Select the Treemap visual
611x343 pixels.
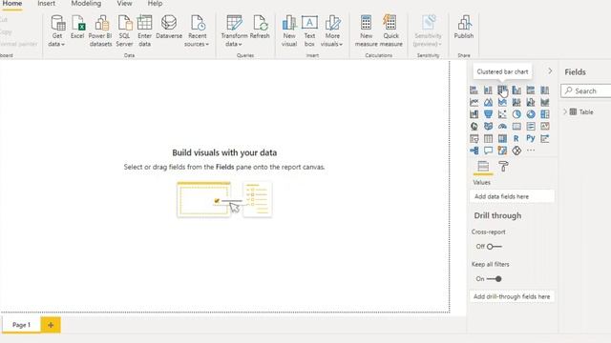(x=545, y=114)
